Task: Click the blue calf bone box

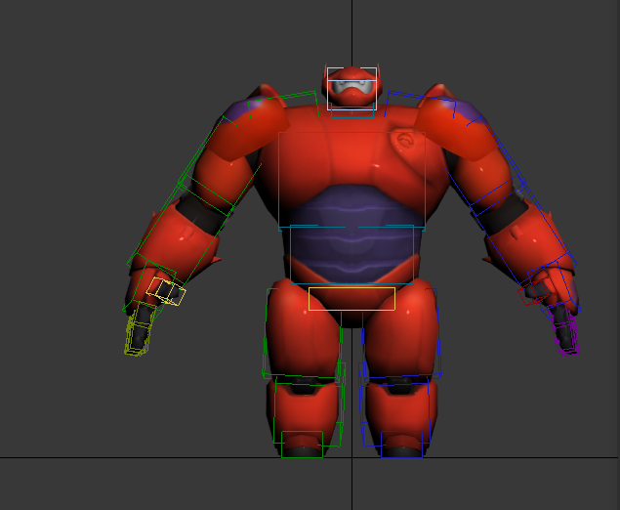Action: pos(395,410)
